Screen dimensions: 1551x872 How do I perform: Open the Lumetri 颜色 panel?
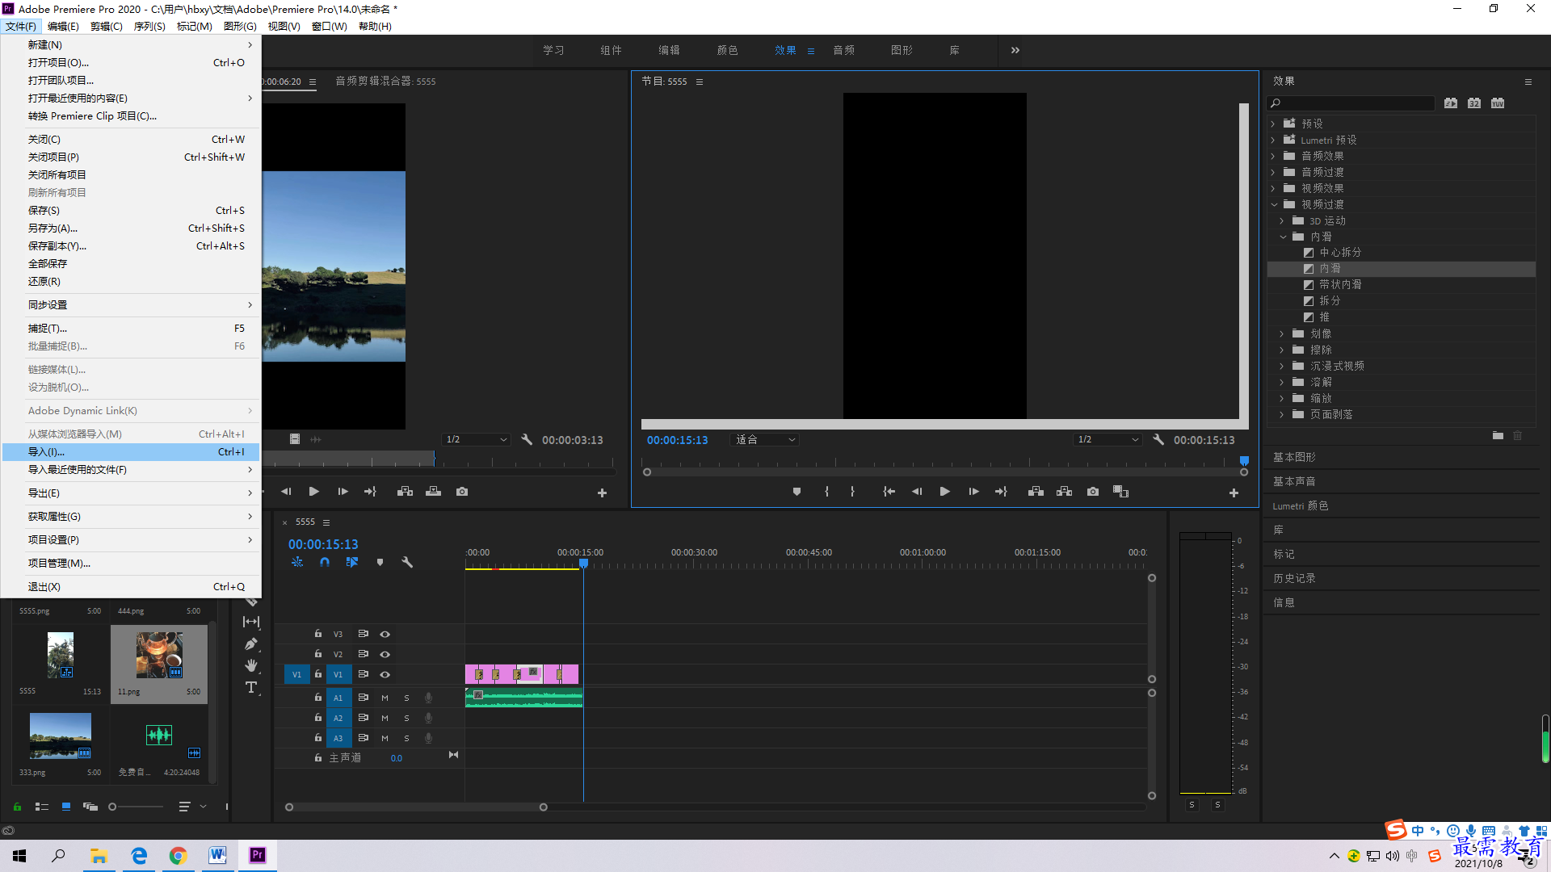[1300, 505]
